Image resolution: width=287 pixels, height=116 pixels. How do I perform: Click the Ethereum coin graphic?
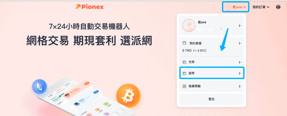40,86
